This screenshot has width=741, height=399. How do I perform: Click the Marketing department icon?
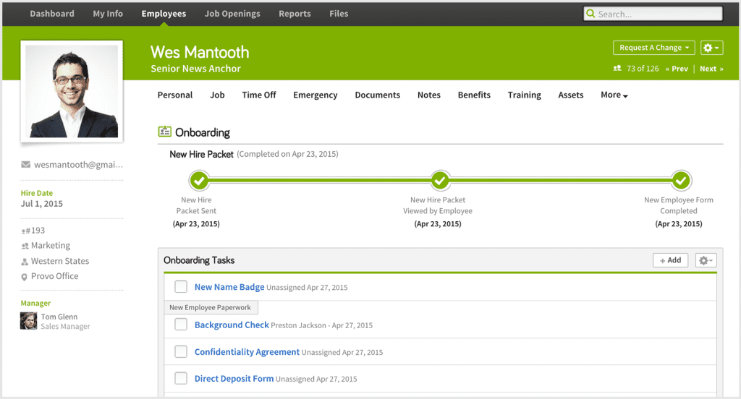click(25, 246)
